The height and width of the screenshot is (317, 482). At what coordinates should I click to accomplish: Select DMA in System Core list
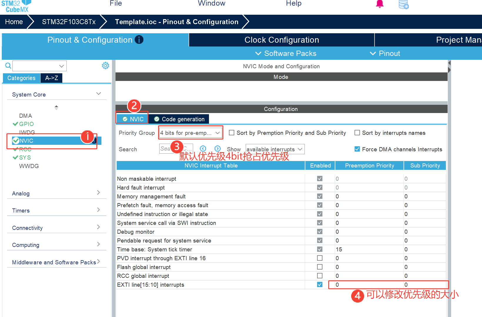tap(26, 116)
